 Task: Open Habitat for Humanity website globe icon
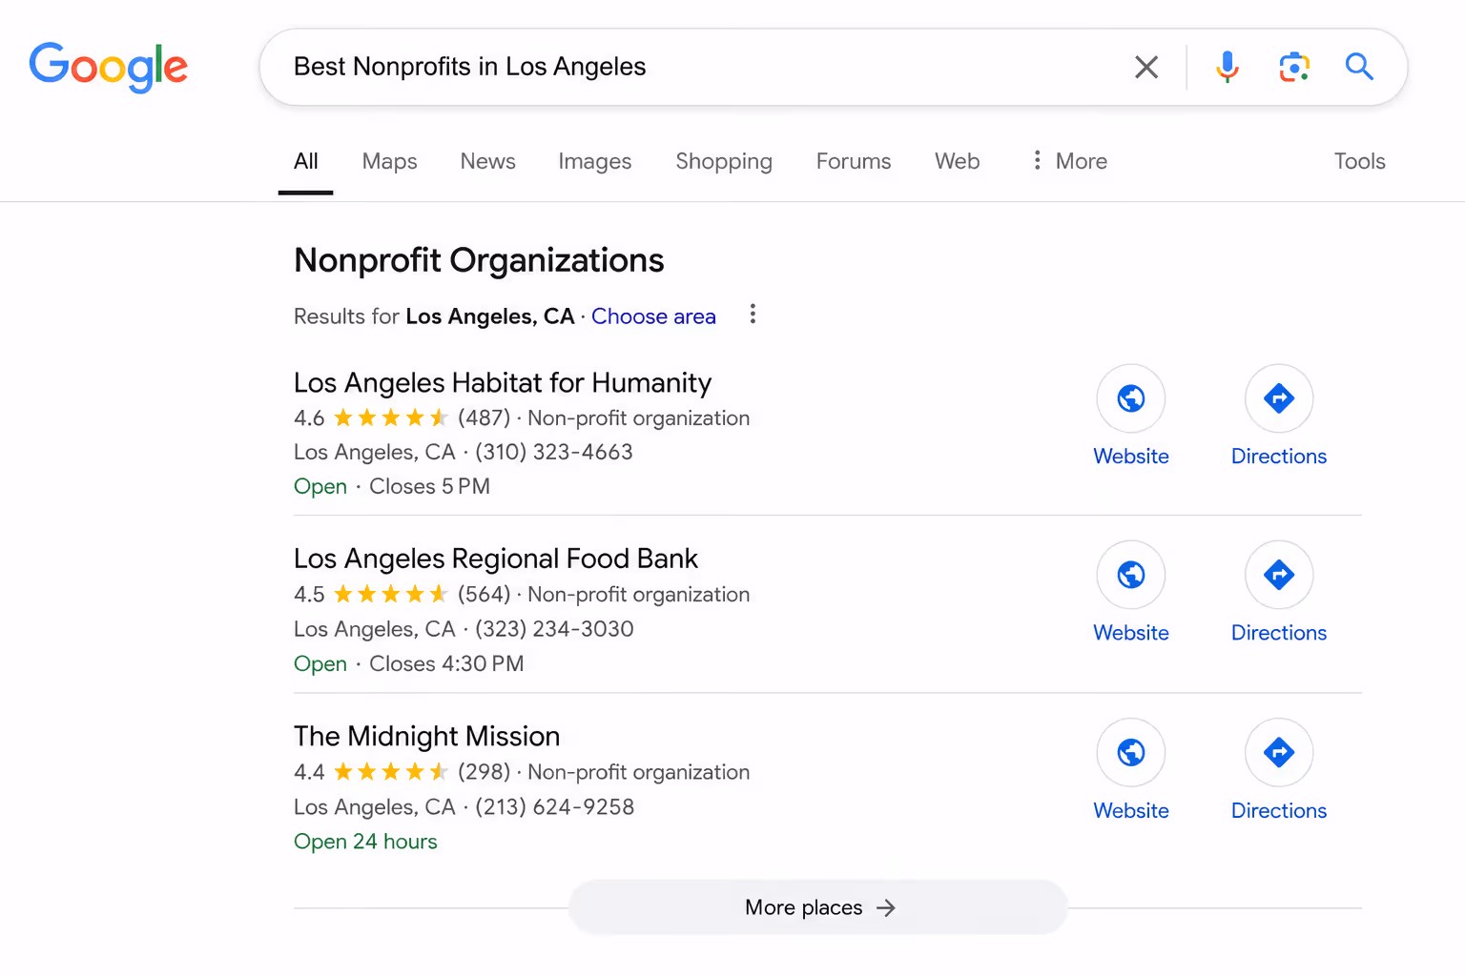point(1131,398)
